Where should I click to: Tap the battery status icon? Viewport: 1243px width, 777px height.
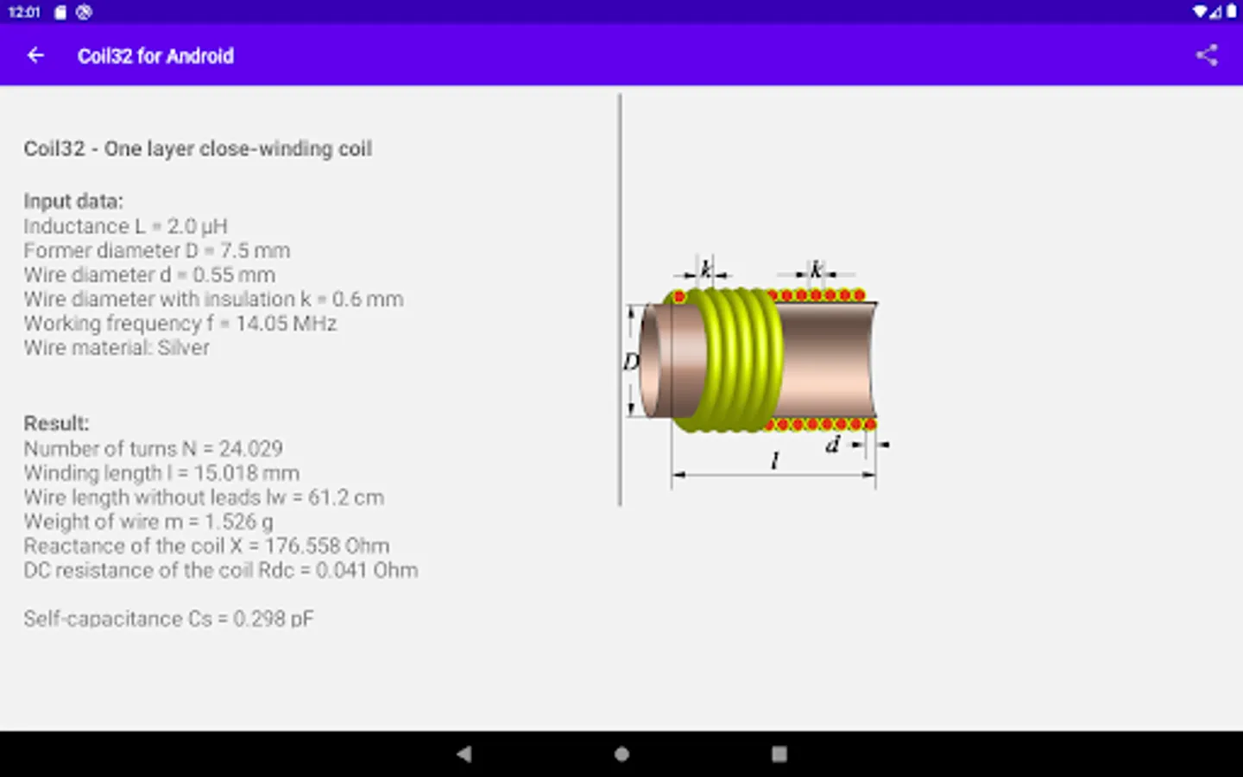pos(1232,12)
